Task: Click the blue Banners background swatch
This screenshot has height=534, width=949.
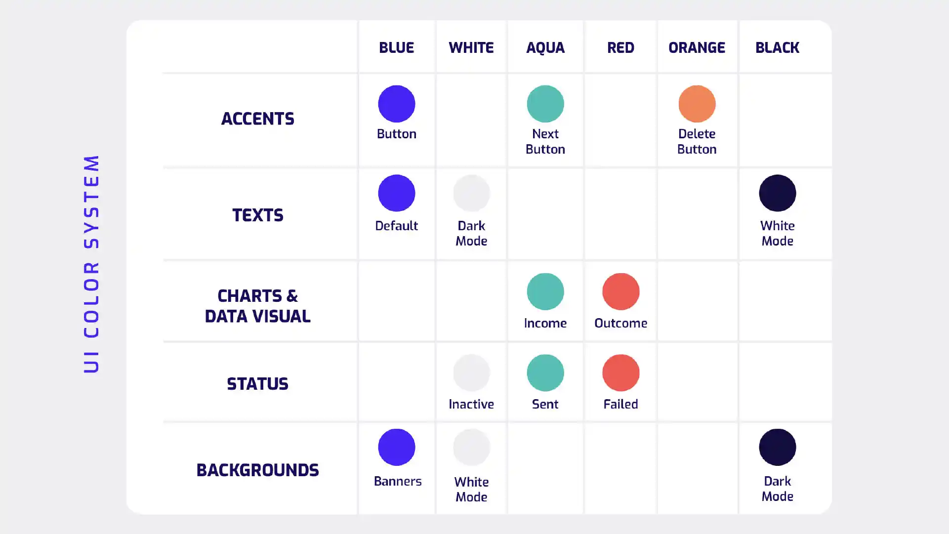Action: pos(396,447)
